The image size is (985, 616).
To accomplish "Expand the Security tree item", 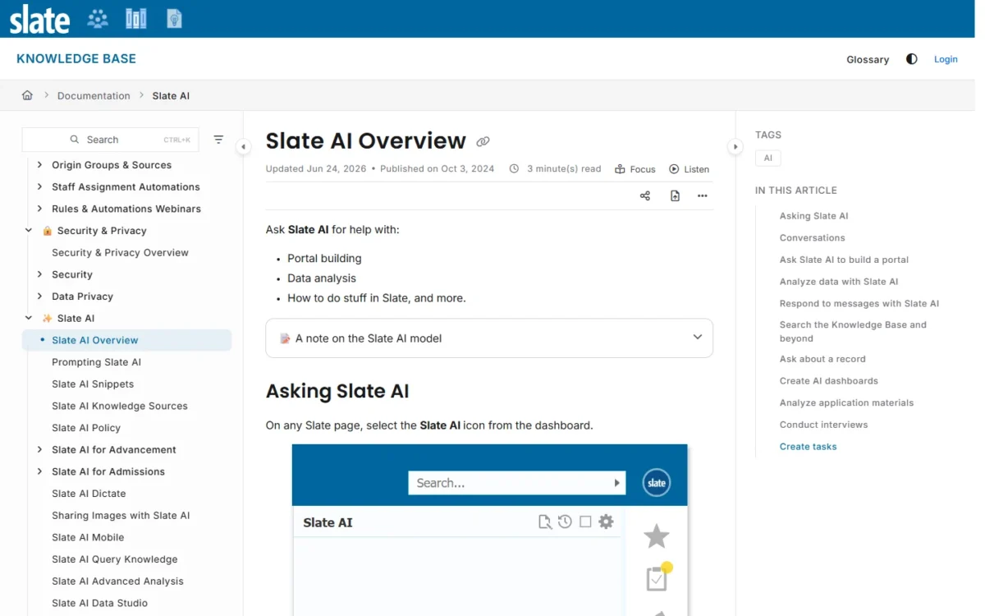I will 39,274.
